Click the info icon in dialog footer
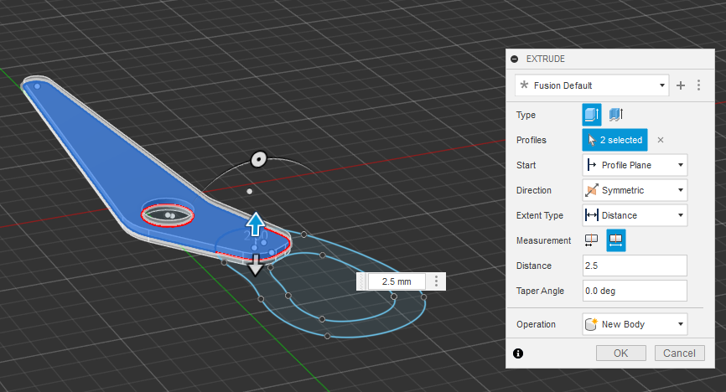Image resolution: width=726 pixels, height=392 pixels. [x=518, y=353]
